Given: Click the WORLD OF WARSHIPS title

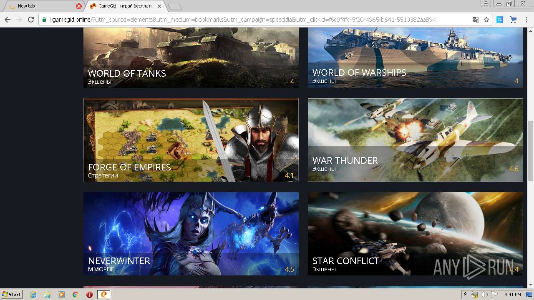Looking at the screenshot, I should 359,72.
